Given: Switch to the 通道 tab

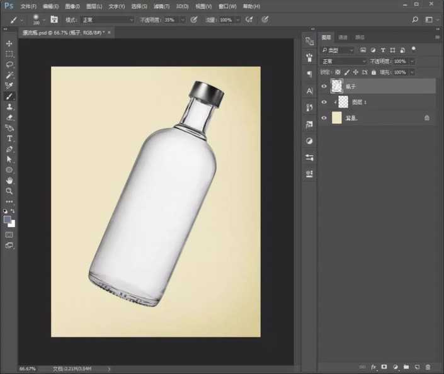Looking at the screenshot, I should pyautogui.click(x=343, y=38).
